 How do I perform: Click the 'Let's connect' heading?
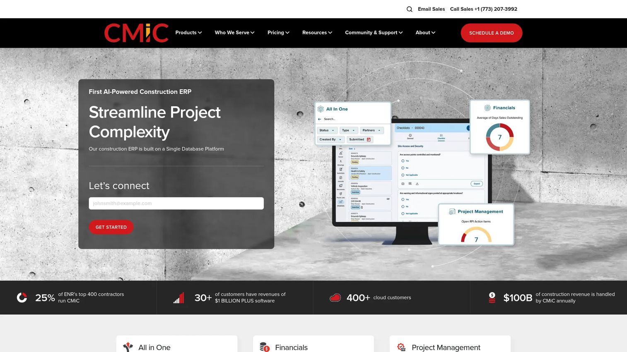(119, 186)
